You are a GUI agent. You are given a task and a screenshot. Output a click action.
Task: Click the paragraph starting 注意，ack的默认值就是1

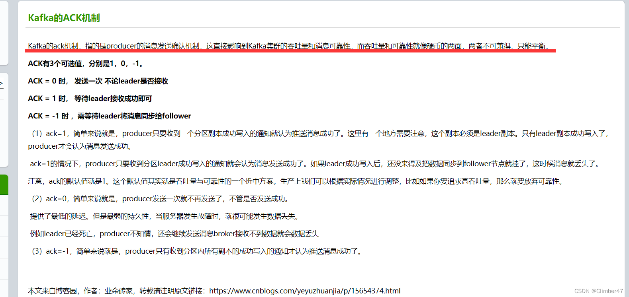[296, 181]
